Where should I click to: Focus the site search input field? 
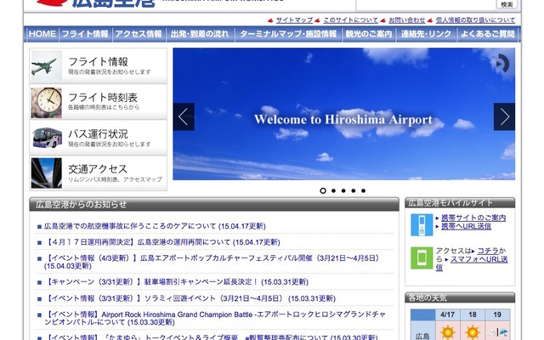coord(426,4)
